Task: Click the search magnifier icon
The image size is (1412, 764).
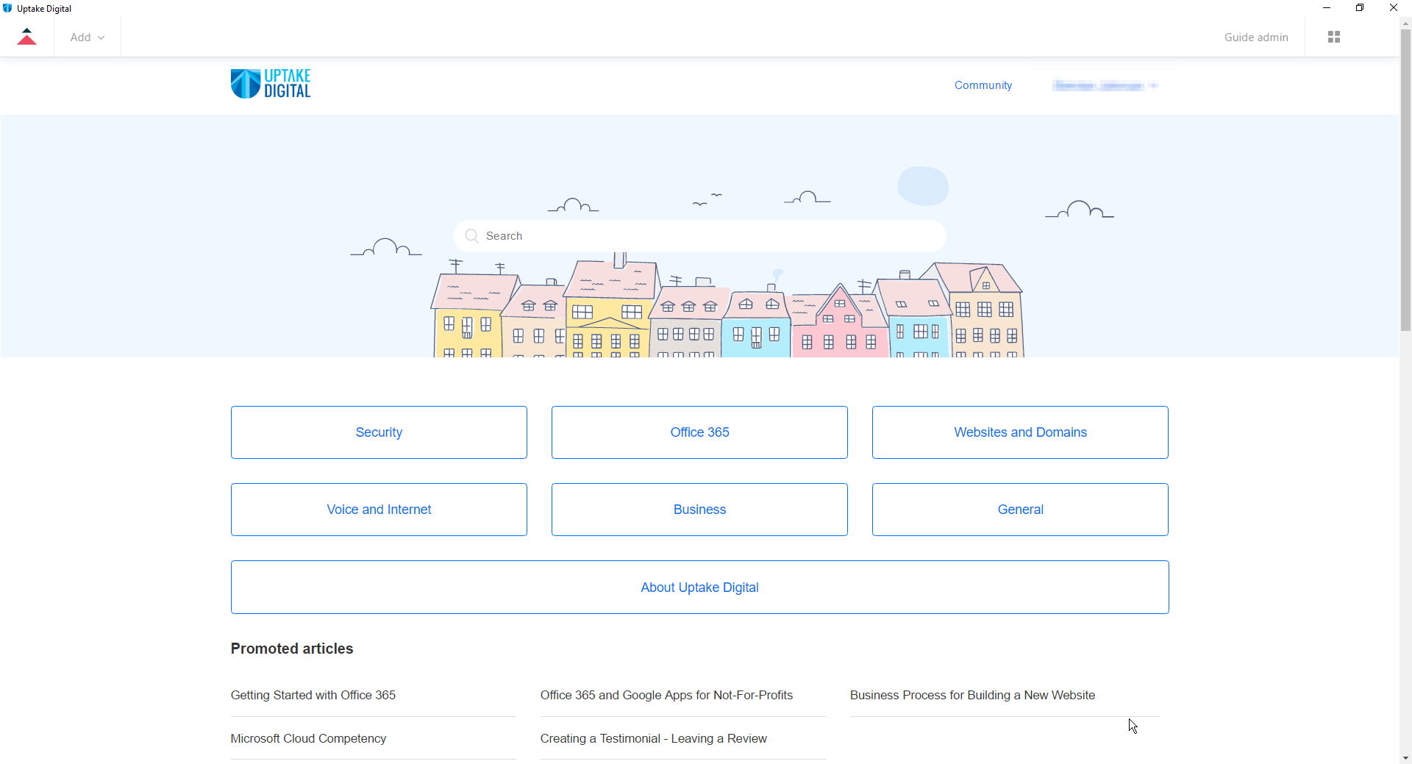Action: click(471, 236)
